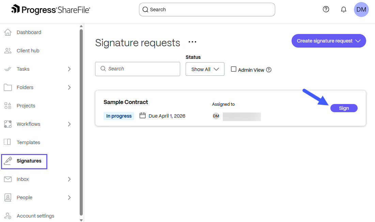Click the Sign button for Sample Contract
The height and width of the screenshot is (222, 375).
[x=344, y=108]
